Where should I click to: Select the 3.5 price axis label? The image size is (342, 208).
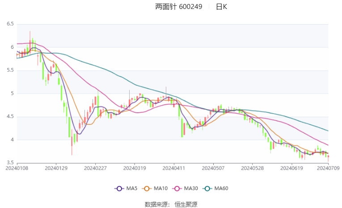[9, 163]
